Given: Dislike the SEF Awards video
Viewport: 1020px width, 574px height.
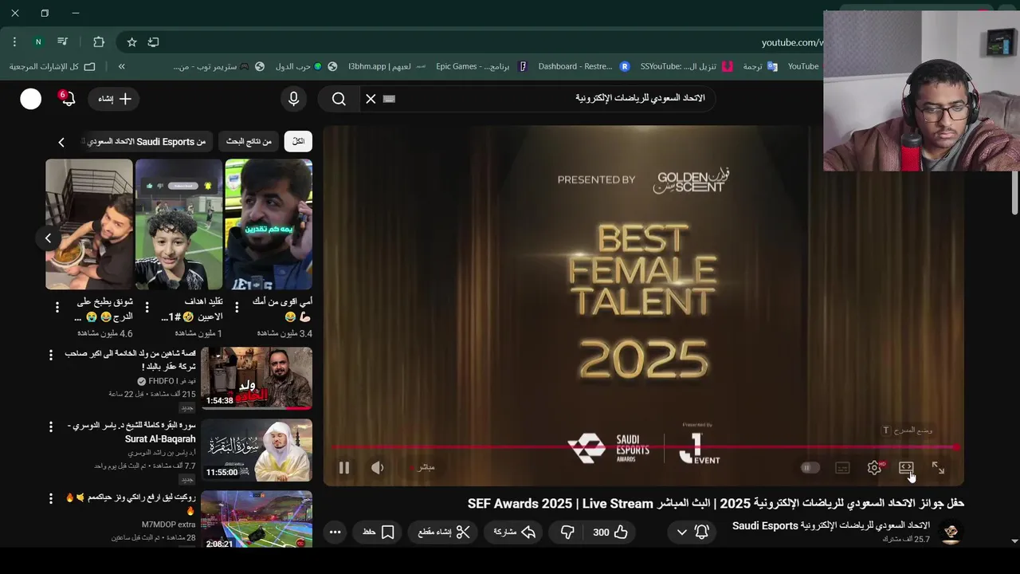Looking at the screenshot, I should pos(567,532).
